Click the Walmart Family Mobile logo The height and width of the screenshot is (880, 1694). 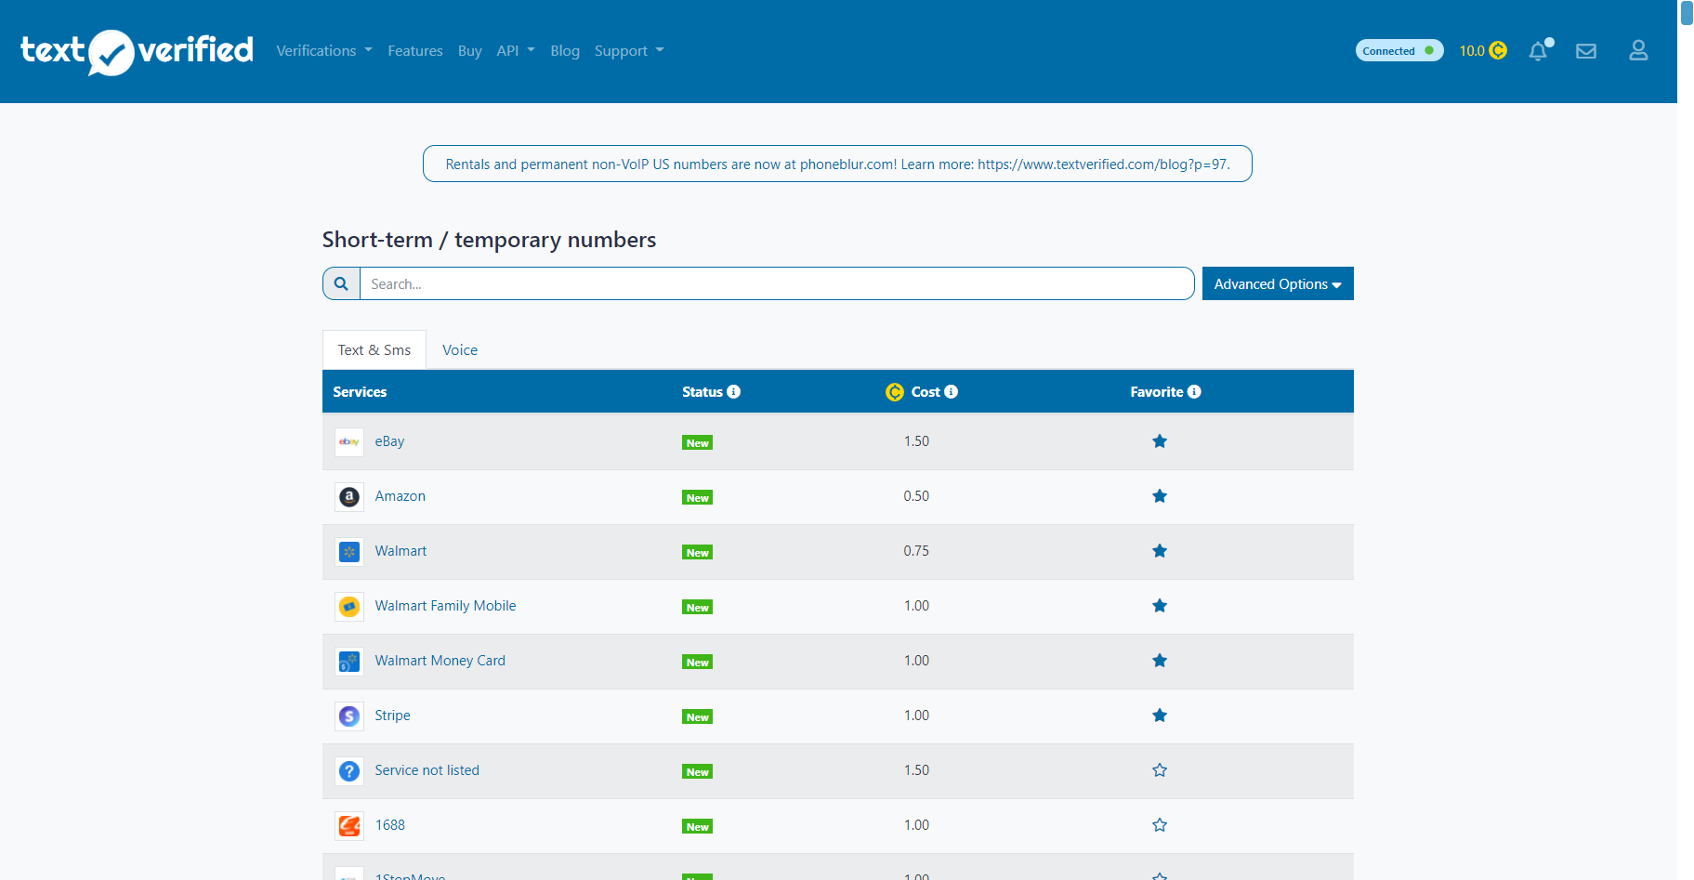(349, 606)
